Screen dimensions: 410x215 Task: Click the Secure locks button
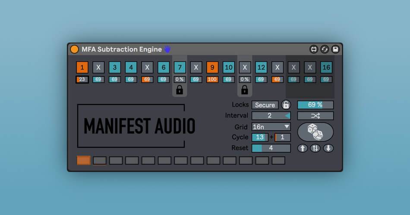[x=265, y=105]
